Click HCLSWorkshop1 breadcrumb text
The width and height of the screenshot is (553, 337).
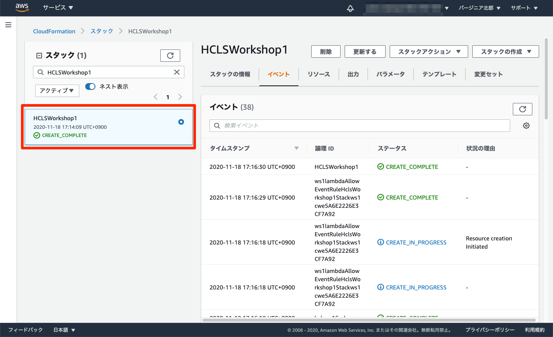click(x=150, y=31)
